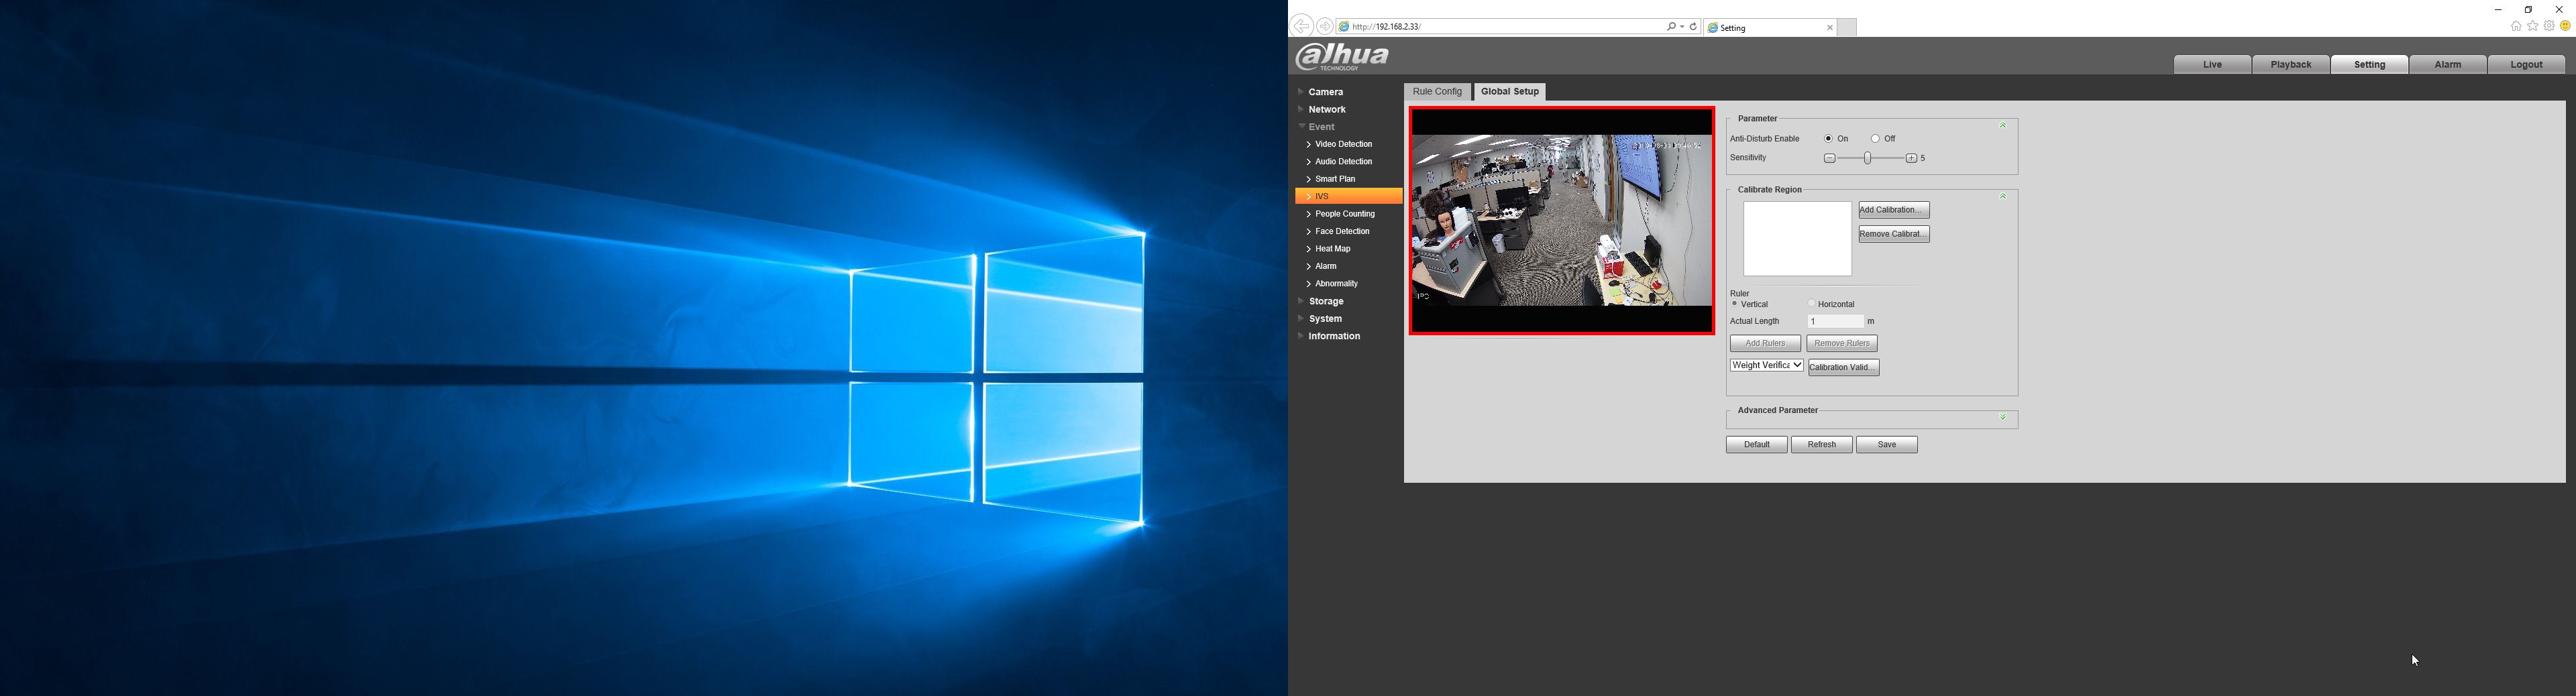Click the Sensitivity slider handle
2576x696 pixels.
(x=1868, y=158)
